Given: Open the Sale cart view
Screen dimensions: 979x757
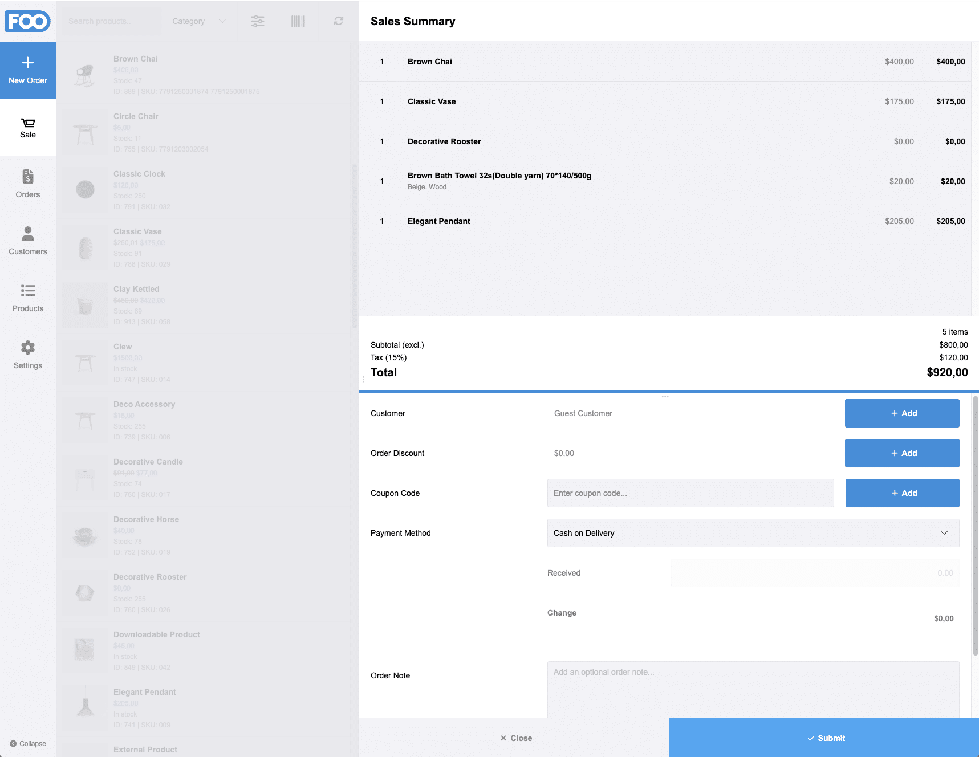Looking at the screenshot, I should click(x=28, y=128).
